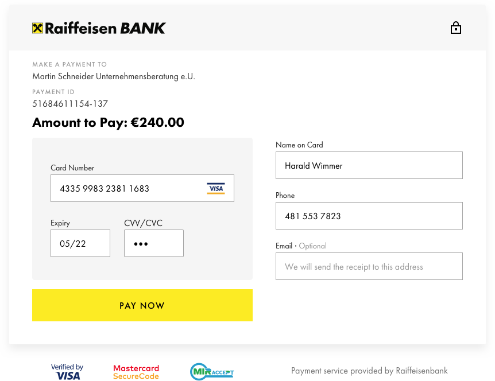Edit the Name on Card field

click(x=369, y=165)
